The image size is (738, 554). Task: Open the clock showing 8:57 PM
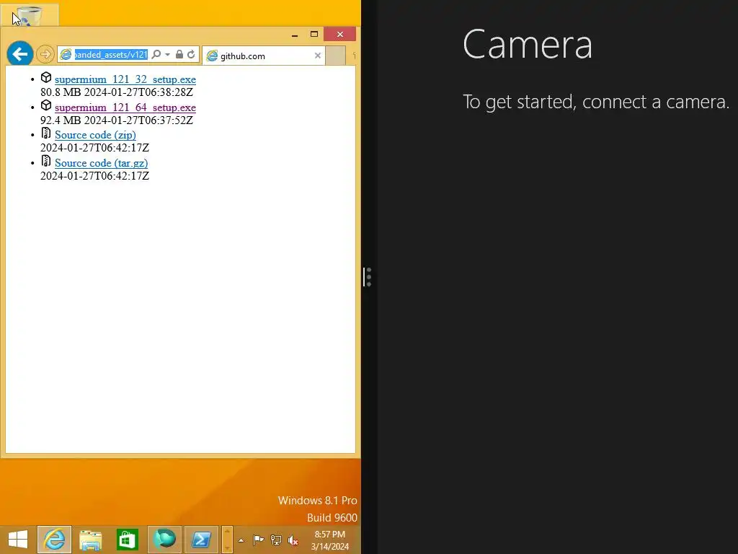[x=330, y=540]
